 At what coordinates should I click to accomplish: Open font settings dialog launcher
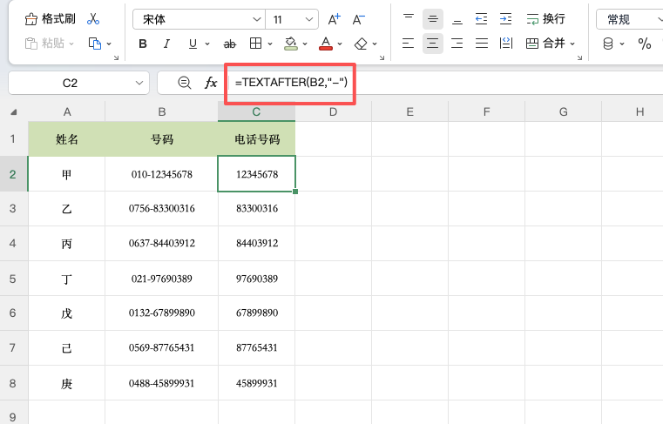click(x=382, y=57)
